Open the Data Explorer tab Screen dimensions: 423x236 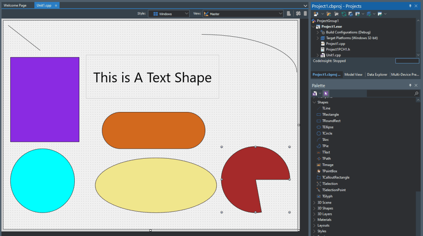[x=377, y=75]
